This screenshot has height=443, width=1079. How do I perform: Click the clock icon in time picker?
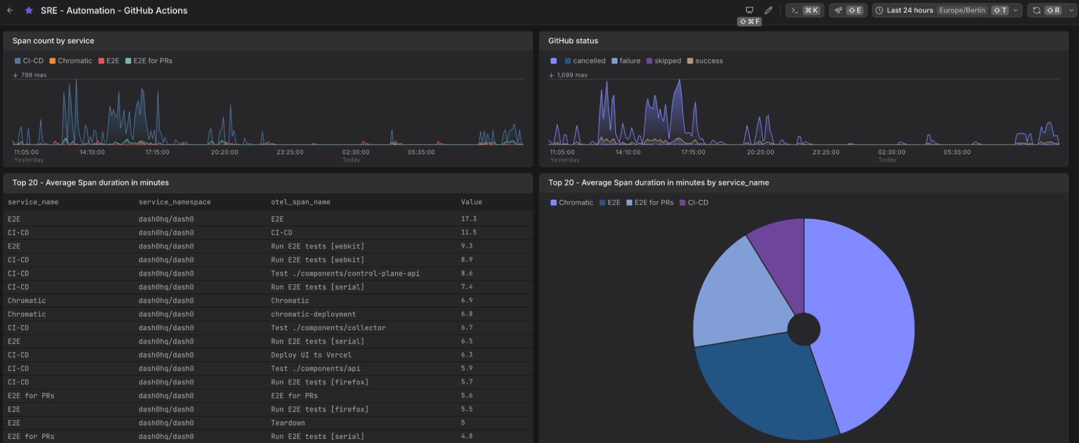[879, 10]
